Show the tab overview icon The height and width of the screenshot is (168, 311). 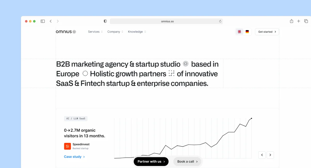point(306,21)
